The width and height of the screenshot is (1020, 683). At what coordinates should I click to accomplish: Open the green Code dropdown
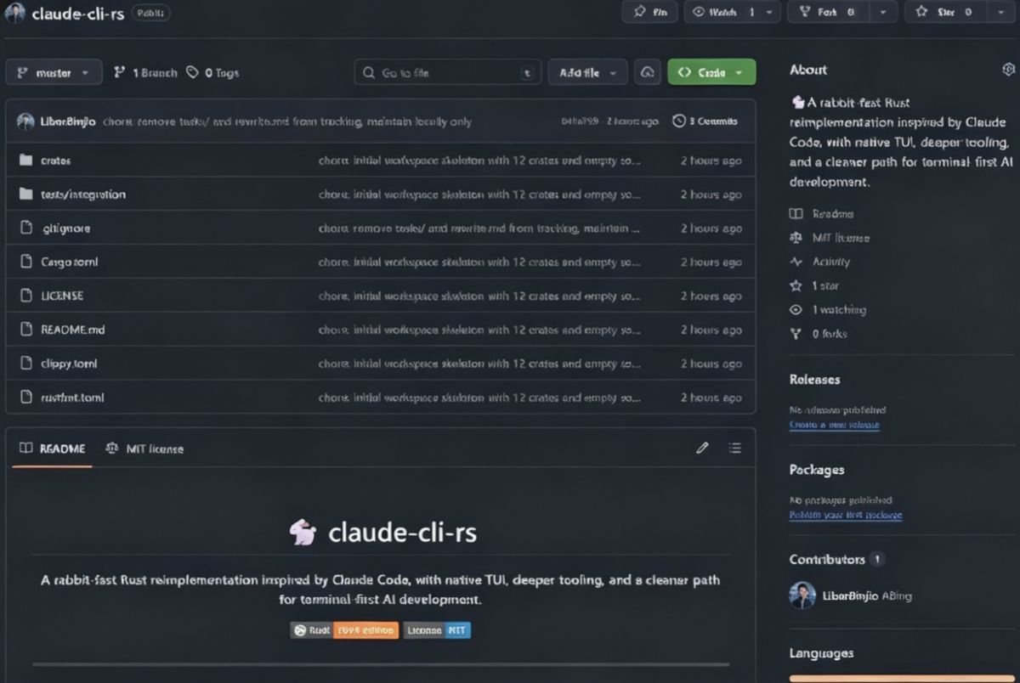[711, 72]
